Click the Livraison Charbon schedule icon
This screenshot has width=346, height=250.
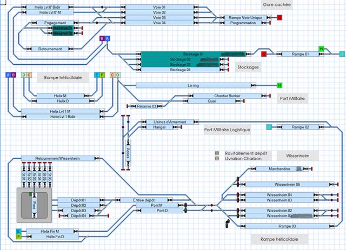(217, 159)
